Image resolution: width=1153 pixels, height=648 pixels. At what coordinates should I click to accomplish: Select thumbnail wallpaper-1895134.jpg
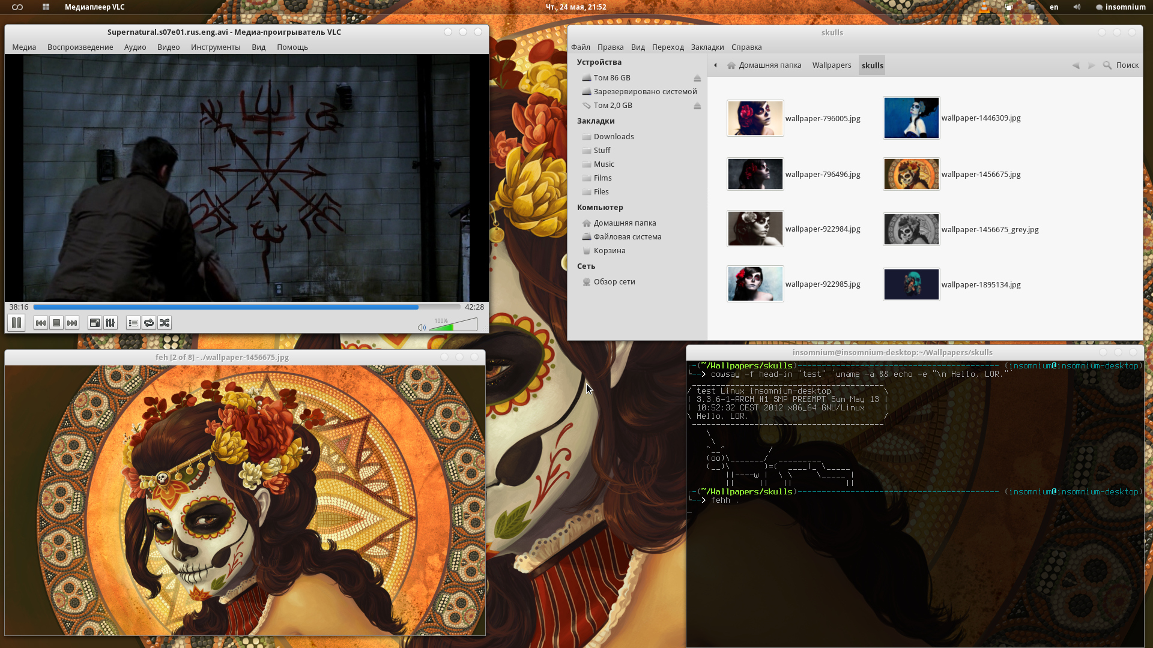911,284
